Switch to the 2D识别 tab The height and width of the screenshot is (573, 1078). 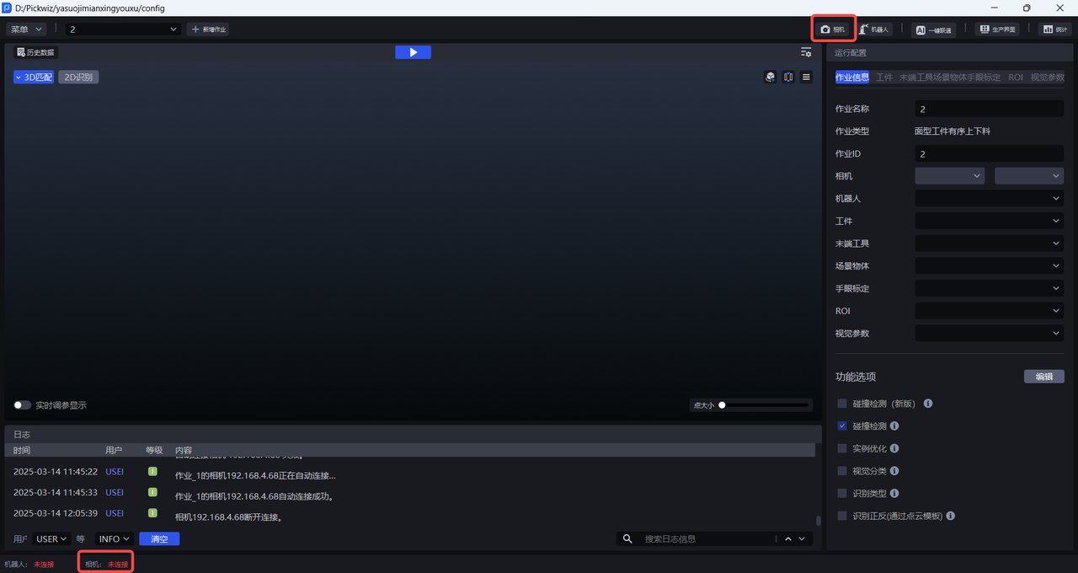[x=78, y=78]
